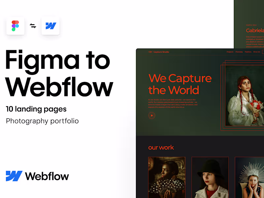Open the Projects nav item
The width and height of the screenshot is (264, 198).
point(230,52)
